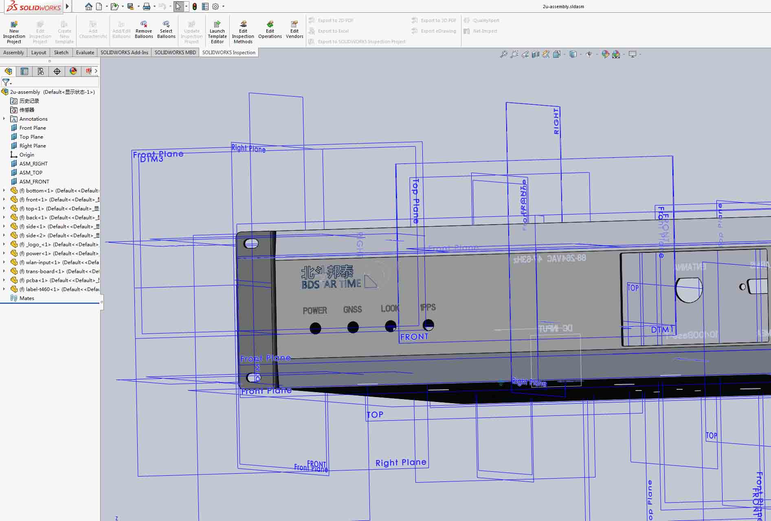Screen dimensions: 771x521
Task: Expand the pcba<1> component
Action: (4, 280)
